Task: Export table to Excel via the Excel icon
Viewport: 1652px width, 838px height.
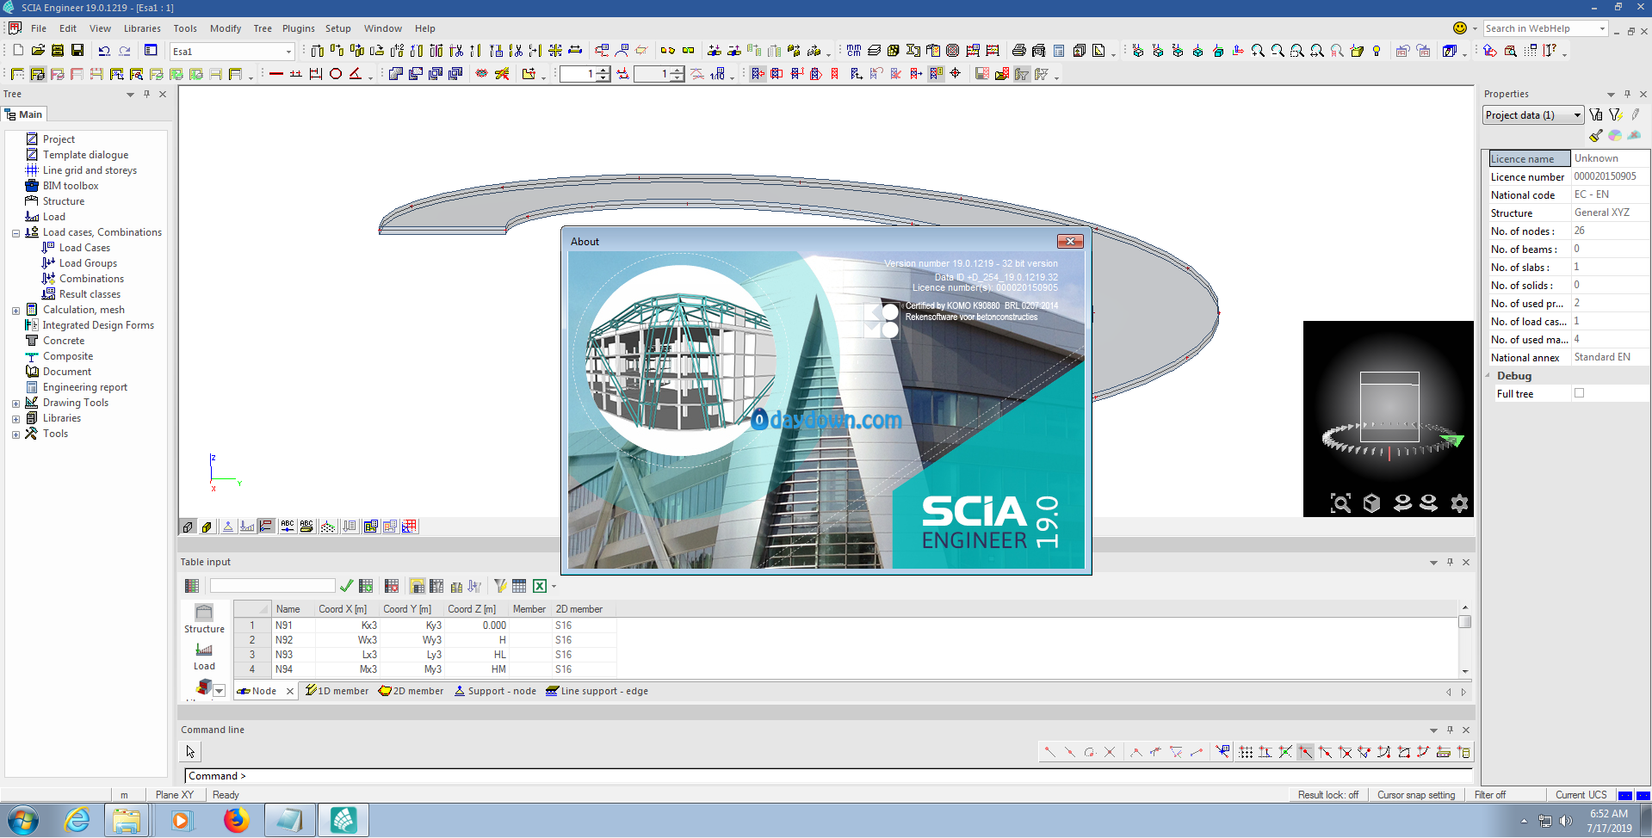Action: coord(540,586)
